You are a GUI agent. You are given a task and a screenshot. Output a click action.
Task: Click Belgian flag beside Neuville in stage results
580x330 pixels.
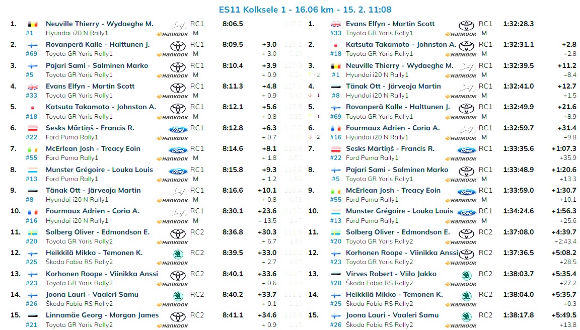pos(33,24)
